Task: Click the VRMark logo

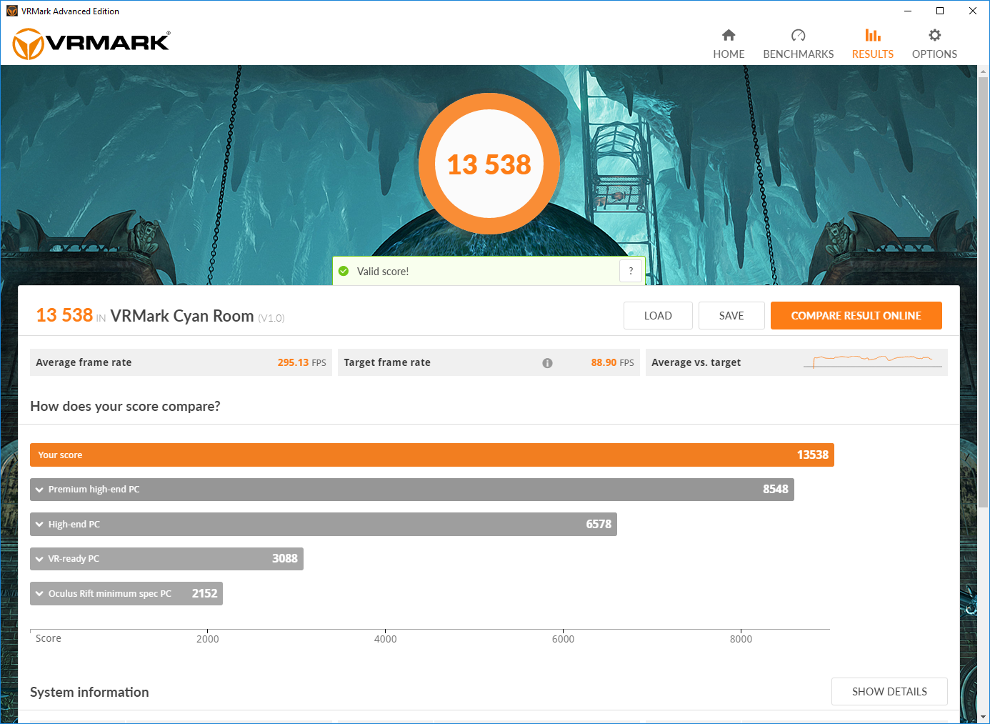Action: [x=91, y=43]
